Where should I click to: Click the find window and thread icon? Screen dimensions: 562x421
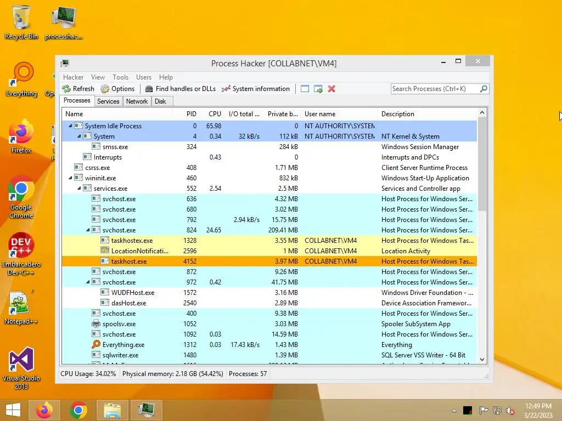pyautogui.click(x=318, y=89)
